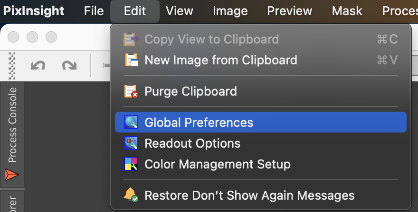Click the Global Preferences globe wrench icon
The image size is (418, 212).
[131, 122]
